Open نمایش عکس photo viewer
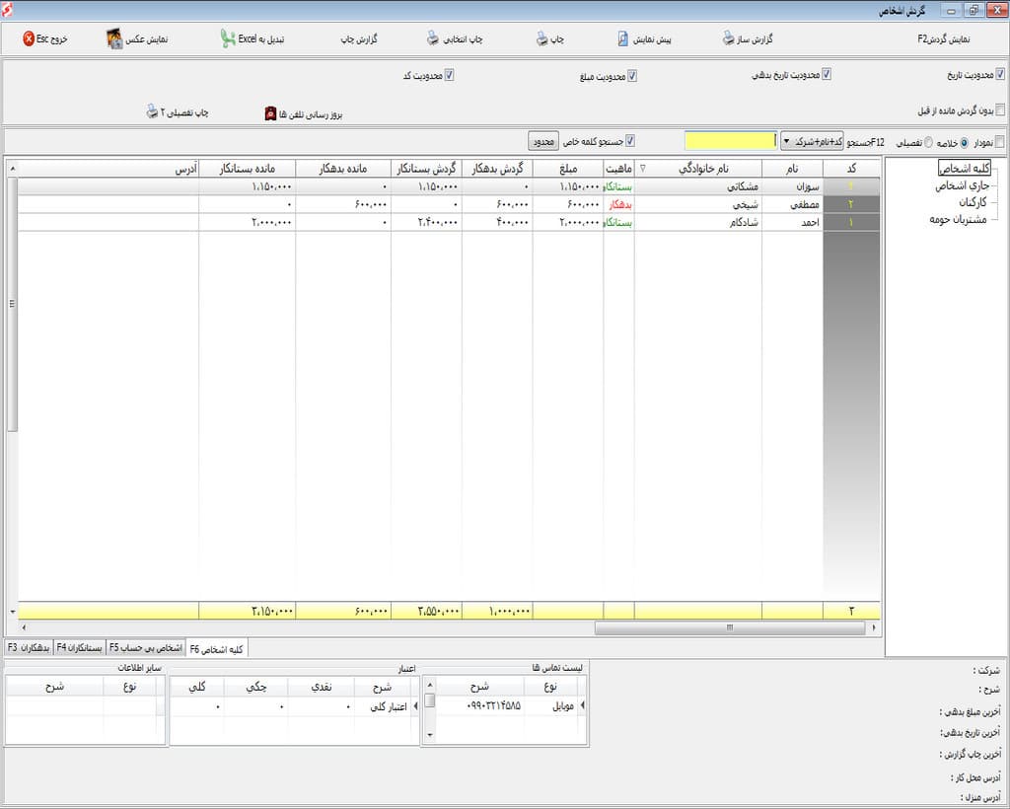The width and height of the screenshot is (1010, 809). [x=114, y=39]
